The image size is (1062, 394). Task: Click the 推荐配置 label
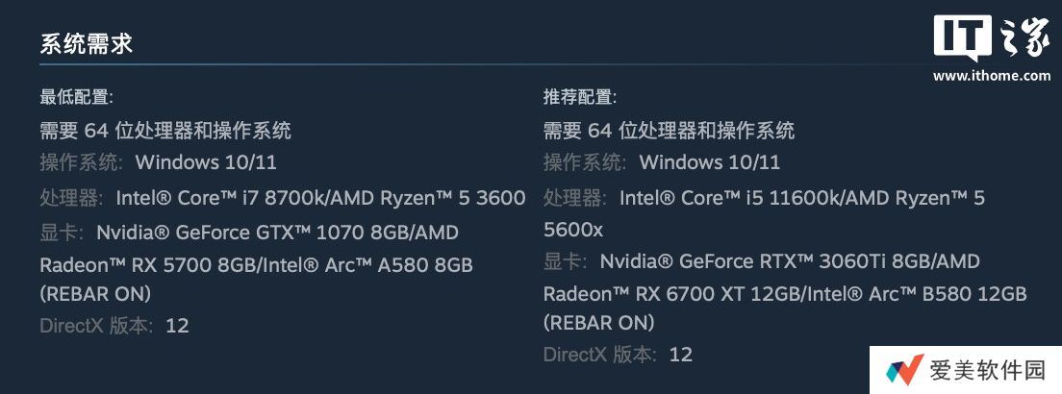580,97
